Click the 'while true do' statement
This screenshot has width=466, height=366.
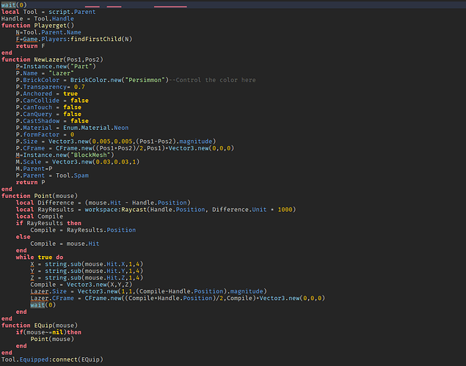39,257
